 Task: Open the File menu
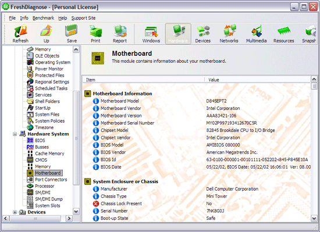point(12,18)
